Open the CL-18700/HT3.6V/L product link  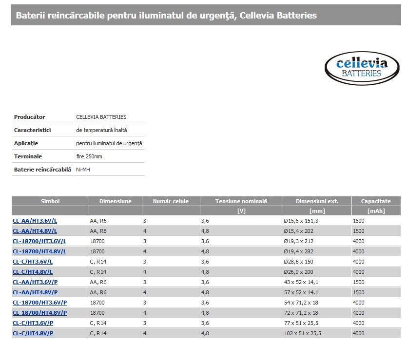coord(39,241)
